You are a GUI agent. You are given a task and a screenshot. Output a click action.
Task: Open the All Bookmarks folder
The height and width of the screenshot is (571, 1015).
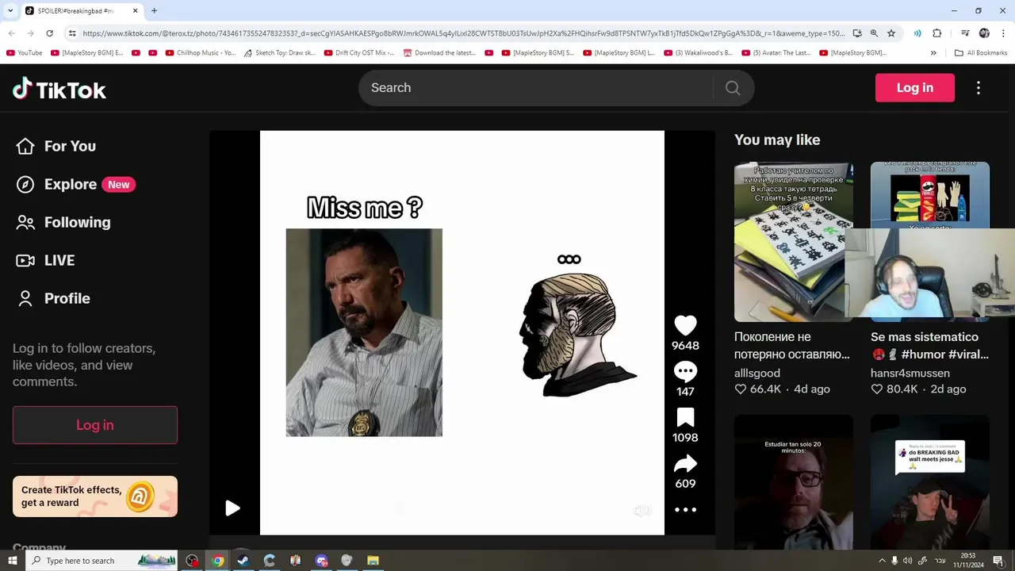tap(981, 53)
